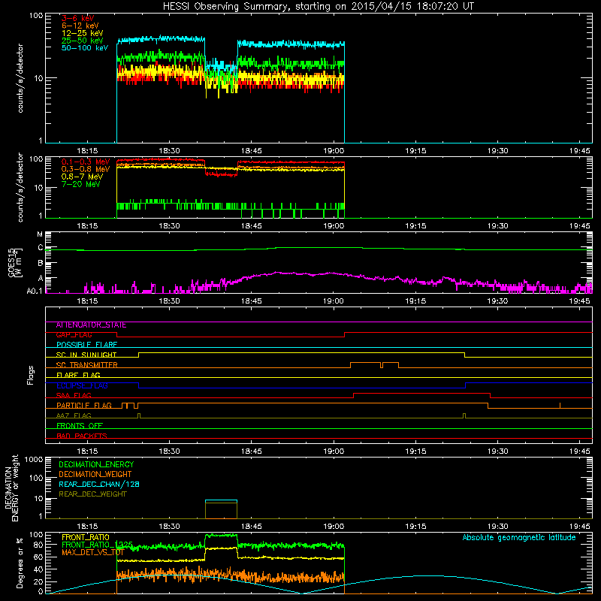Click the SAA_FLAG label

coord(74,395)
